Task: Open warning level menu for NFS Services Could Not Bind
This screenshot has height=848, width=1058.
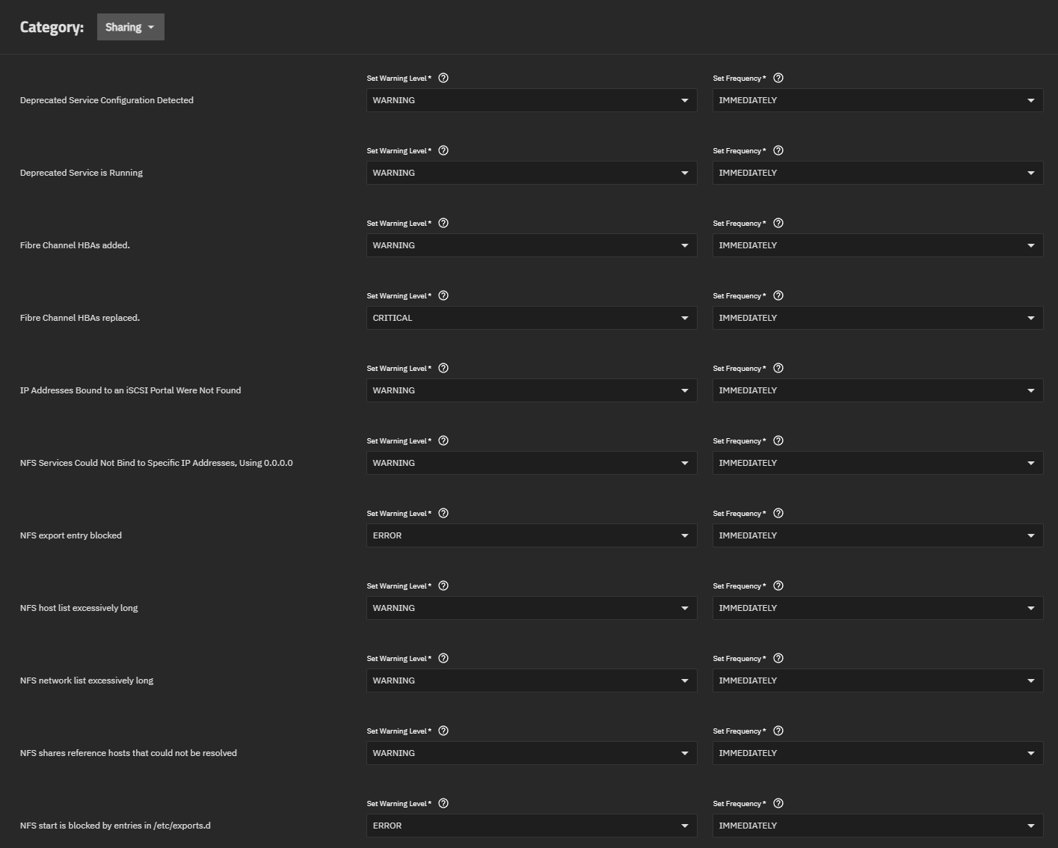Action: click(x=531, y=463)
